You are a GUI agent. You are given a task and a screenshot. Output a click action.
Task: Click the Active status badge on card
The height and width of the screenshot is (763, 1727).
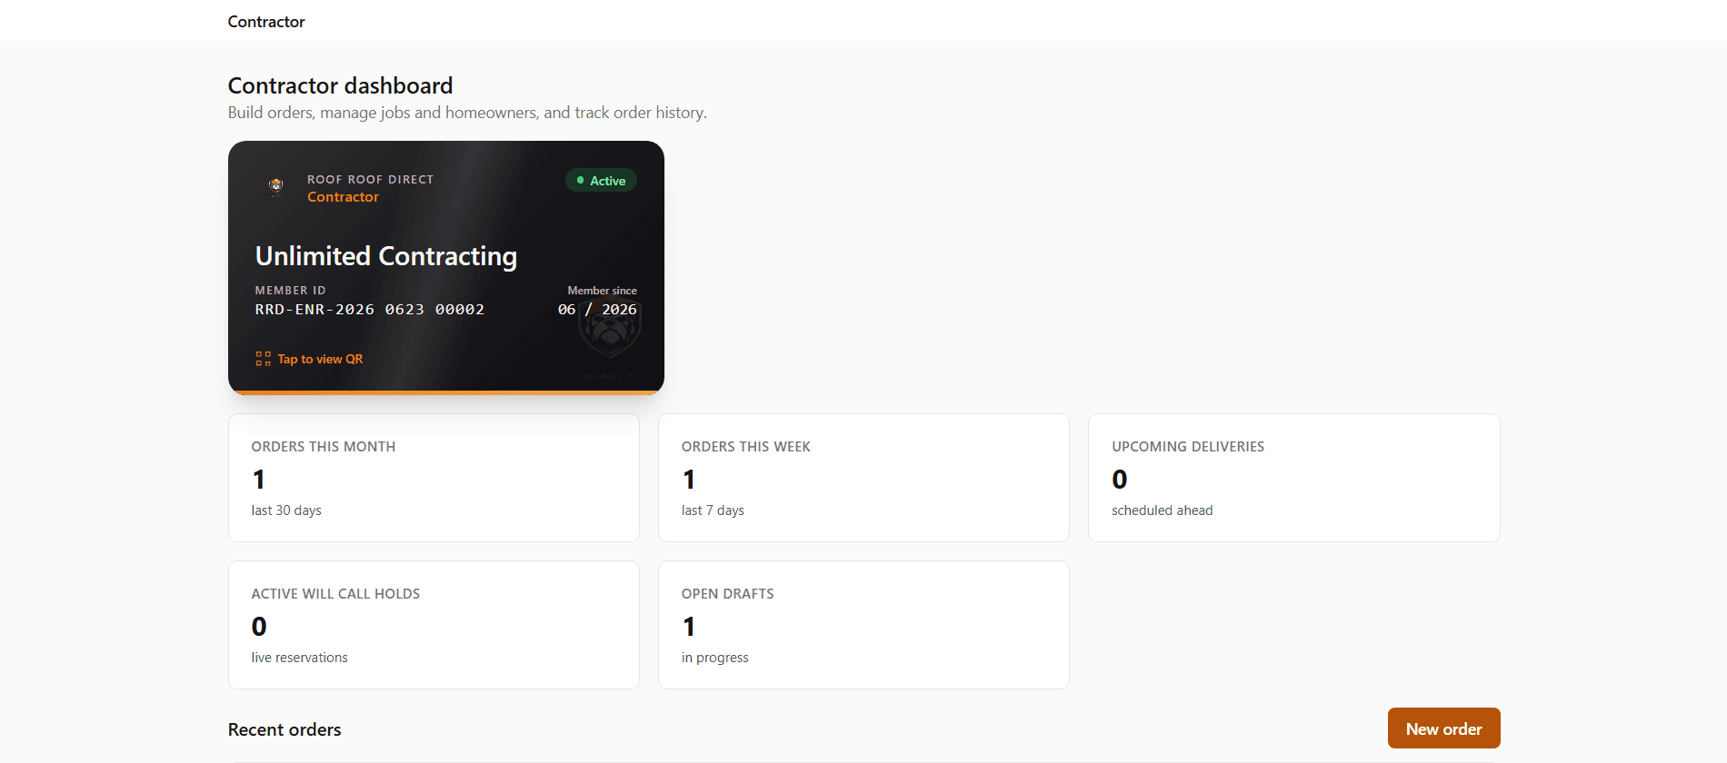[x=601, y=181]
